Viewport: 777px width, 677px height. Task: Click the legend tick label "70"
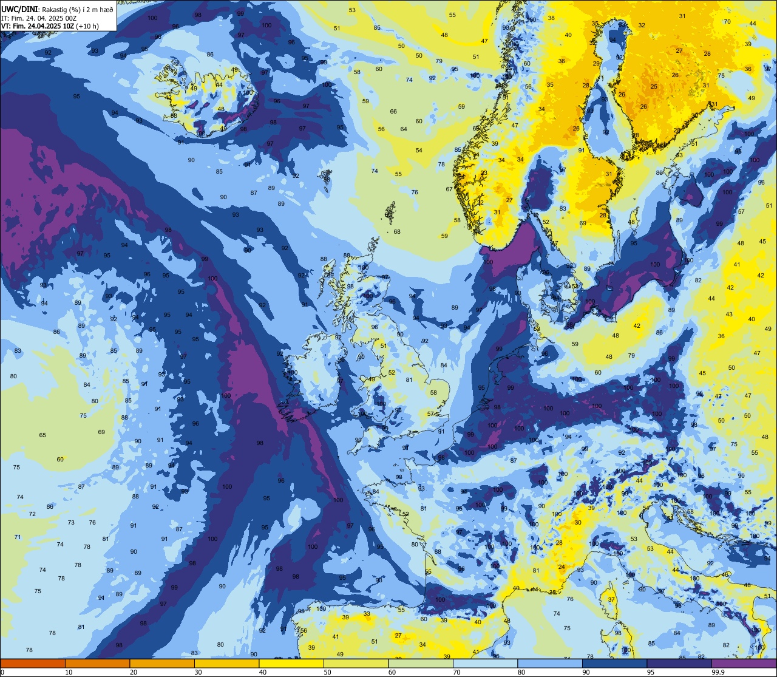[456, 672]
